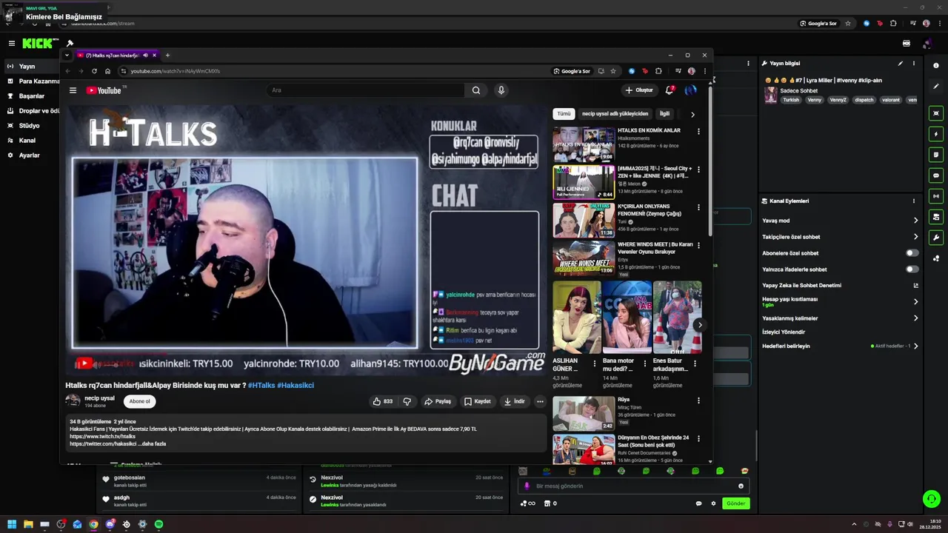This screenshot has width=948, height=533.
Task: Click the wrench icon in Kick right sidebar
Action: coord(936,238)
